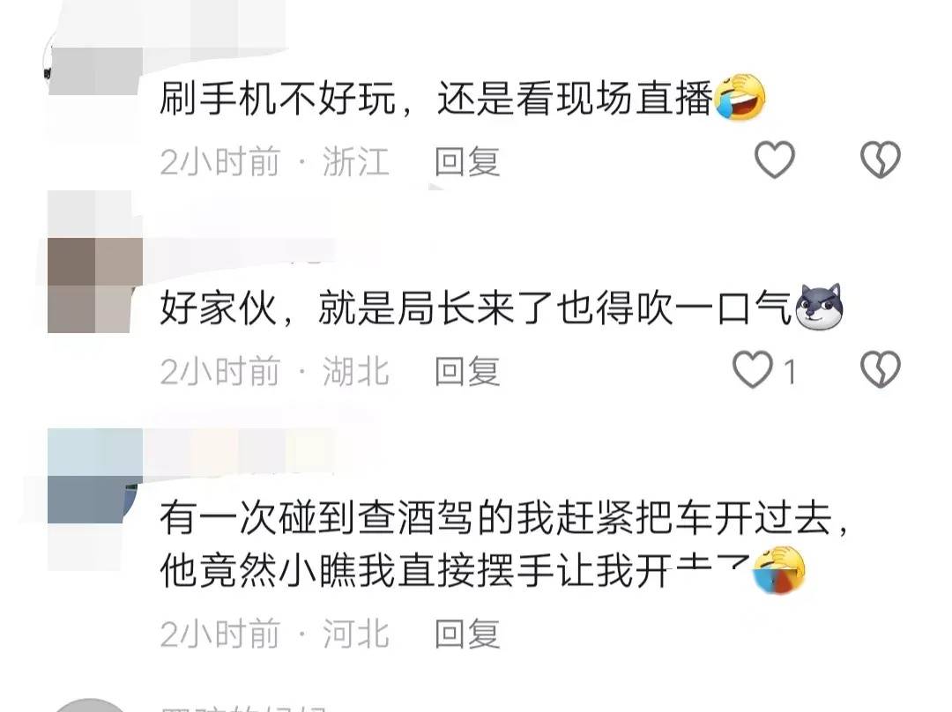This screenshot has width=952, height=712.
Task: Tap the husky dog emoji after 吹一口气
Action: click(x=818, y=307)
